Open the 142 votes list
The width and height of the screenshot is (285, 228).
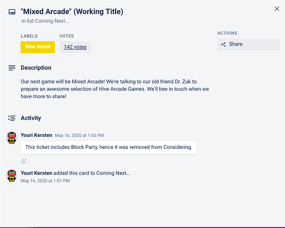(75, 47)
